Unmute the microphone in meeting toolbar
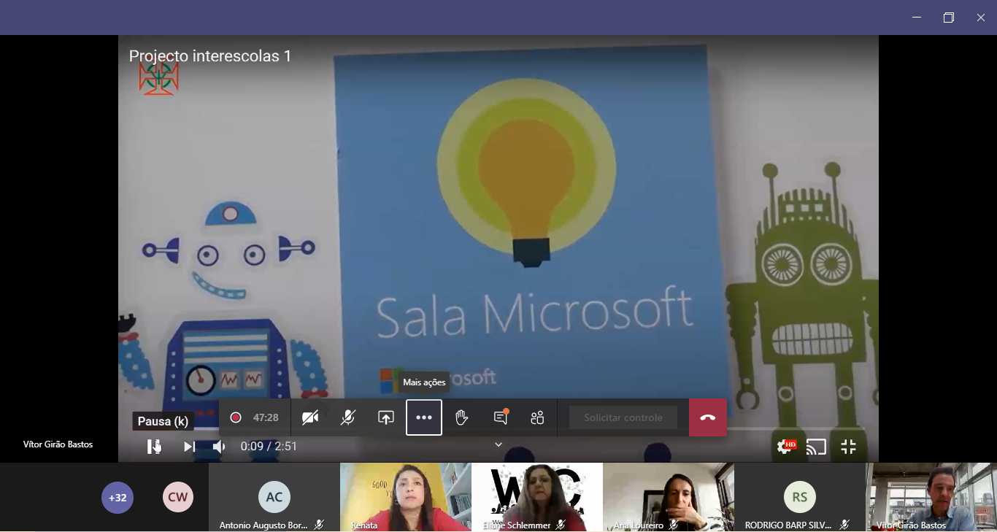Viewport: 997px width, 532px height. pos(348,417)
